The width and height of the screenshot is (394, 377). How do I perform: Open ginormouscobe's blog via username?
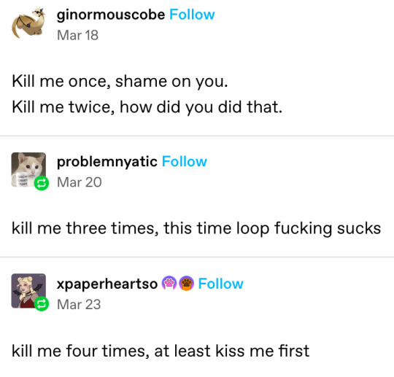[x=111, y=15]
